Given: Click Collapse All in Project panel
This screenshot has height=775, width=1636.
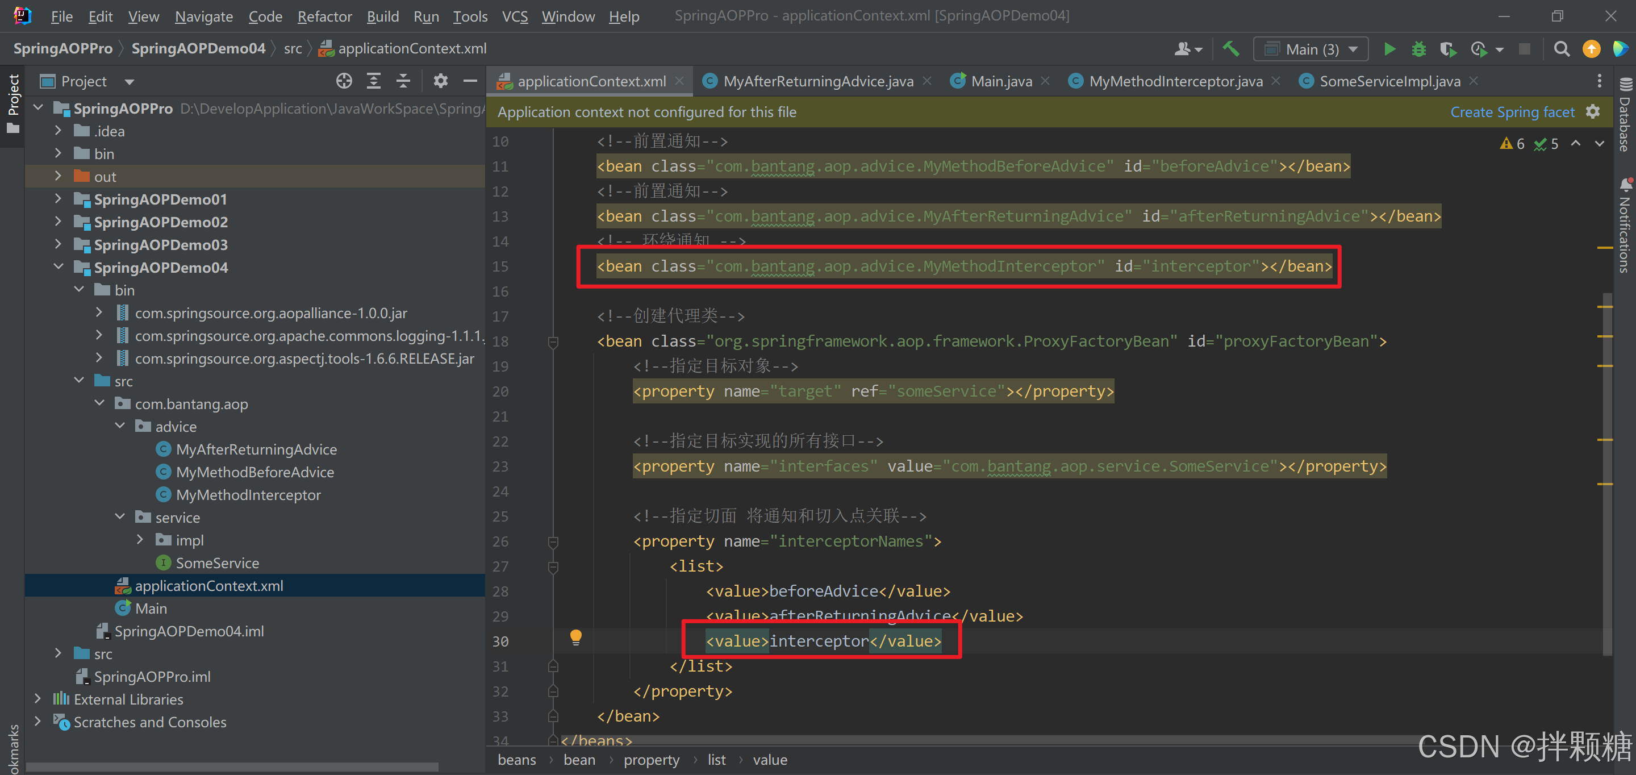Looking at the screenshot, I should (x=403, y=81).
